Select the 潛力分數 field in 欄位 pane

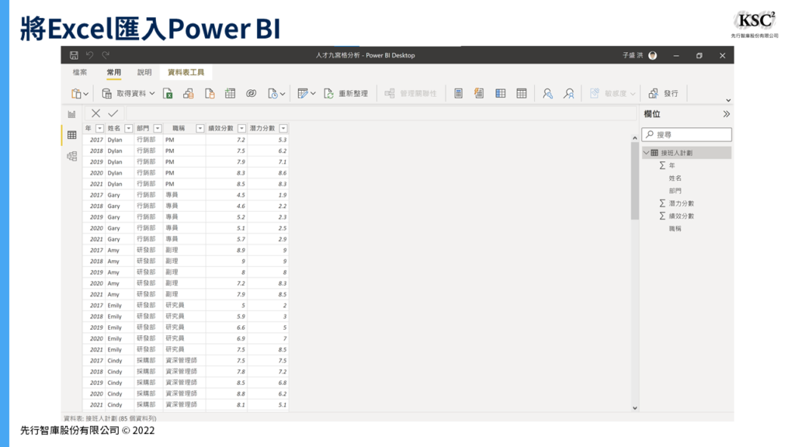(681, 203)
